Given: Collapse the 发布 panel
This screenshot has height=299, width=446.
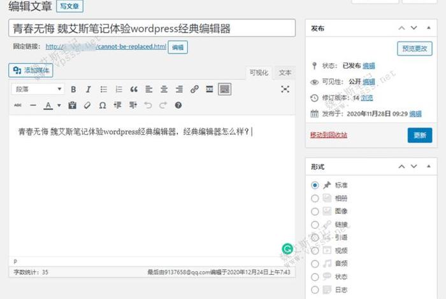Looking at the screenshot, I should [x=429, y=28].
